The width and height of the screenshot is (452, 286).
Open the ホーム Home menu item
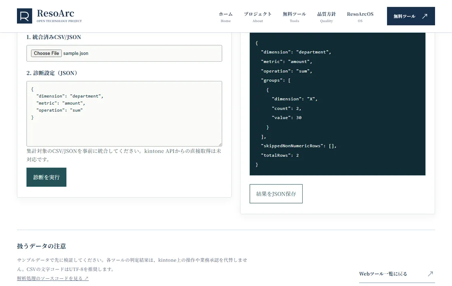point(226,17)
